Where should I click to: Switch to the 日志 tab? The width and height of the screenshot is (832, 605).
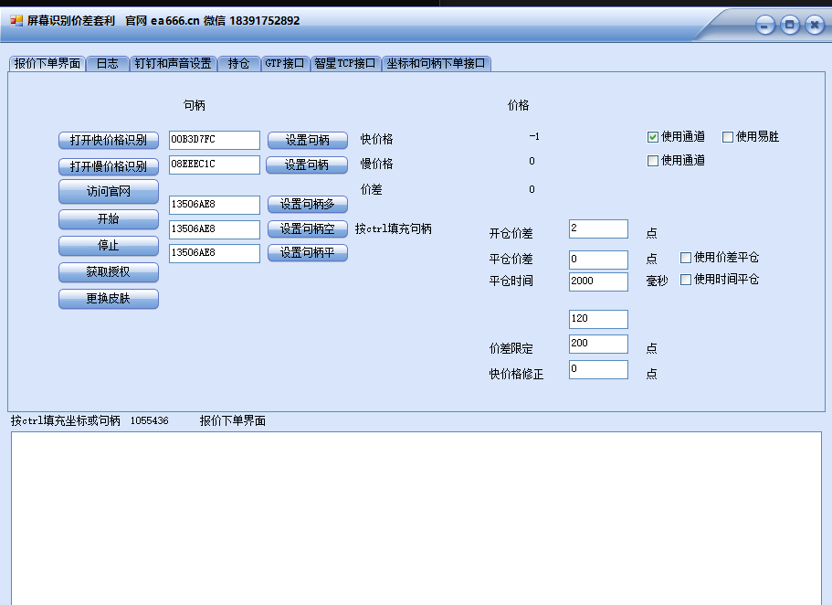(107, 64)
